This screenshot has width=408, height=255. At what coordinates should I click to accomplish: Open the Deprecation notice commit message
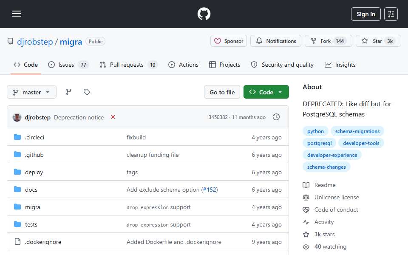(x=79, y=117)
